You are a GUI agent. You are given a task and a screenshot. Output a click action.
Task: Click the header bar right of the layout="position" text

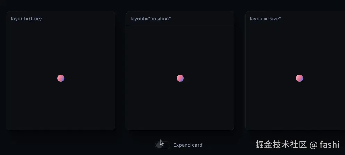click(x=202, y=19)
